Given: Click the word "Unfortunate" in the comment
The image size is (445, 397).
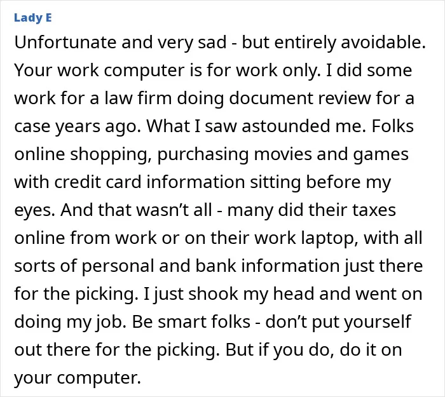Looking at the screenshot, I should tap(65, 43).
